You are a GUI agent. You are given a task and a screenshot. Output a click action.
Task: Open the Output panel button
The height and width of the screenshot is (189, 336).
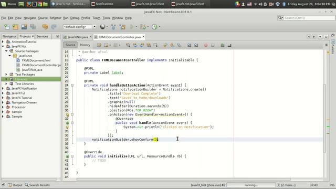pos(15,185)
